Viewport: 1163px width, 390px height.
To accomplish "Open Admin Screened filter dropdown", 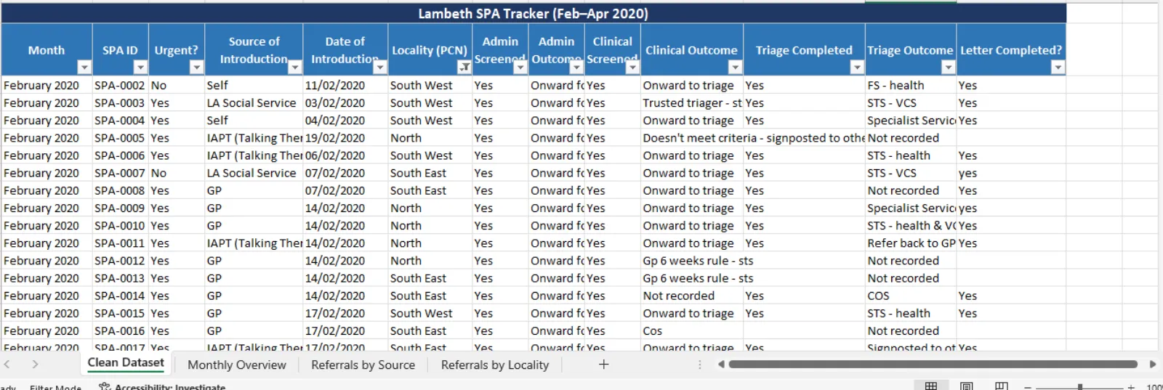I will pyautogui.click(x=520, y=68).
